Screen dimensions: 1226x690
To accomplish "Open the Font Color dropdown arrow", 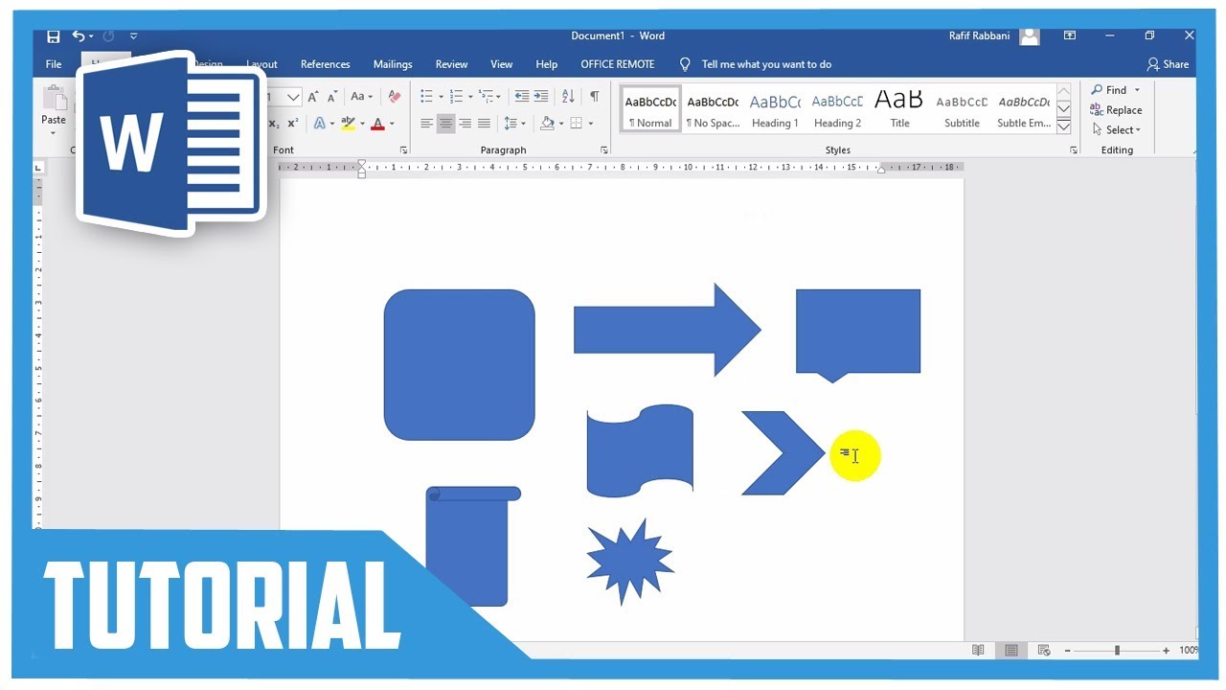I will pos(392,124).
